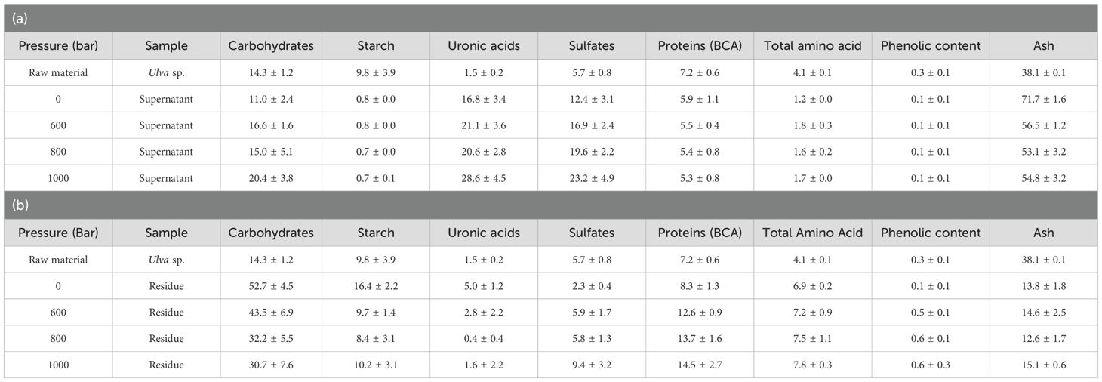The width and height of the screenshot is (1102, 382).
Task: Click the 52.7 ± 4.5 carbohydrates cell
Action: click(x=271, y=286)
